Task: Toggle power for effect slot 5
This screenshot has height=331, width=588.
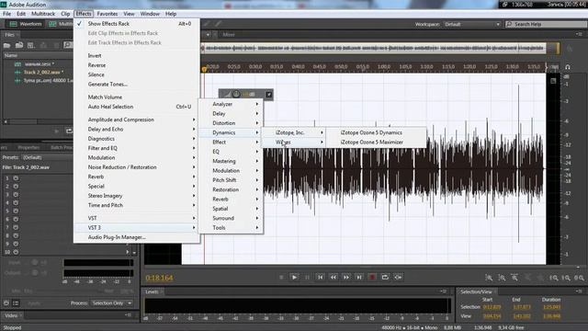Action: [17, 211]
